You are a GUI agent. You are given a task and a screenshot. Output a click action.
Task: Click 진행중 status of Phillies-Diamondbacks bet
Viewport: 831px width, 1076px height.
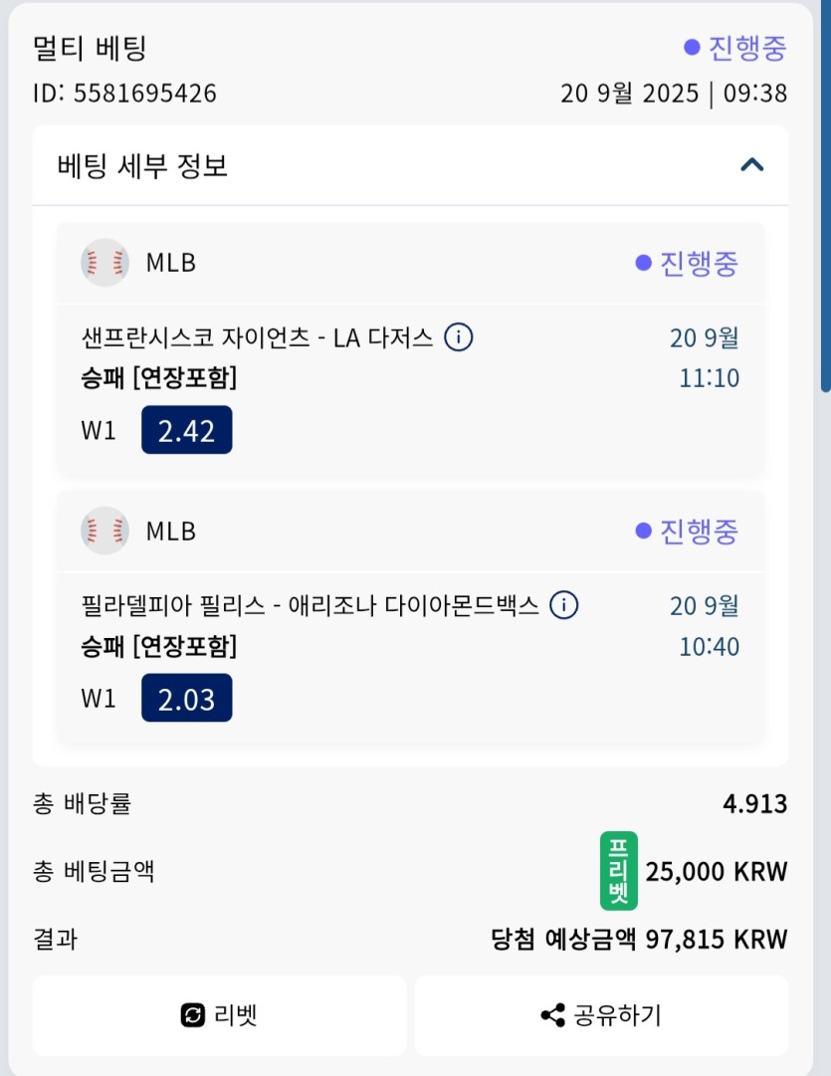coord(687,531)
